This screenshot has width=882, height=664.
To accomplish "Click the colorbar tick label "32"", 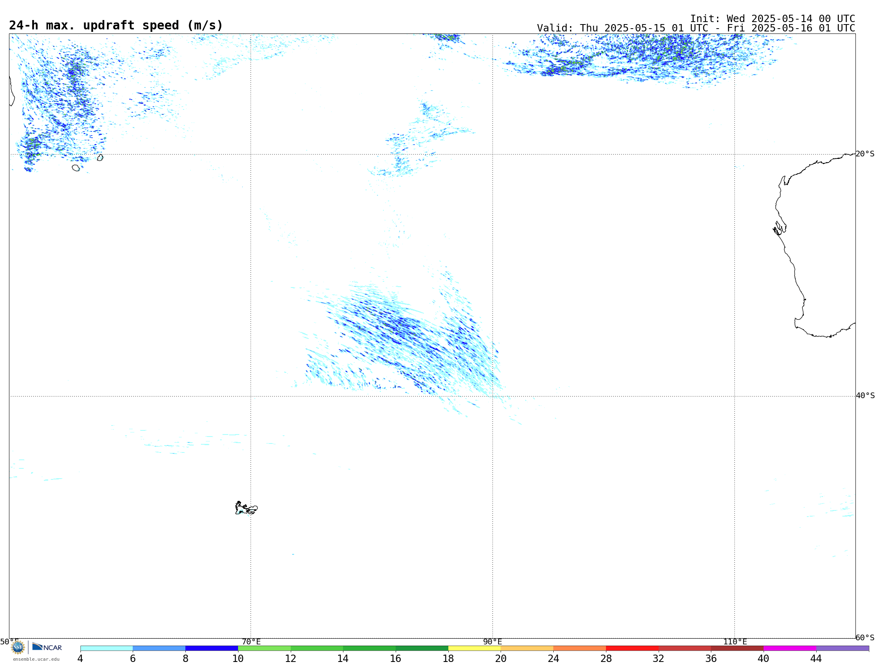I will point(659,659).
